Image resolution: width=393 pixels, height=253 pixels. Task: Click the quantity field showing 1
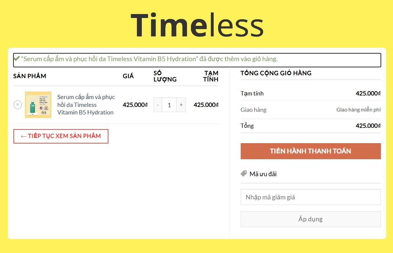click(x=169, y=105)
